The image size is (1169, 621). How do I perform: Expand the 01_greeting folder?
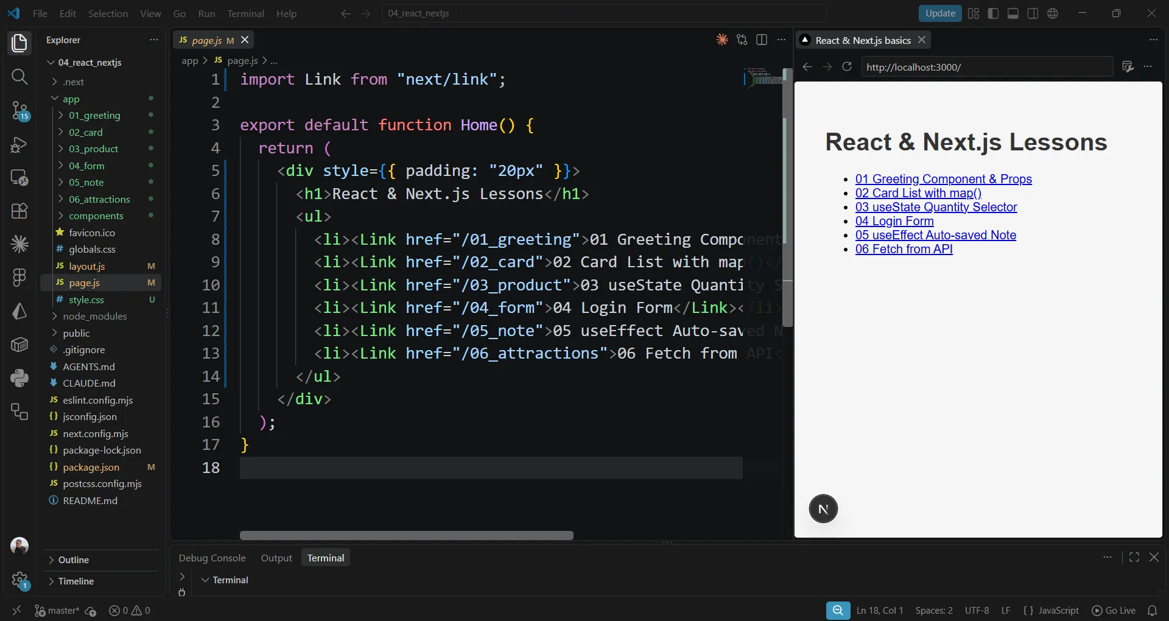[x=94, y=116]
